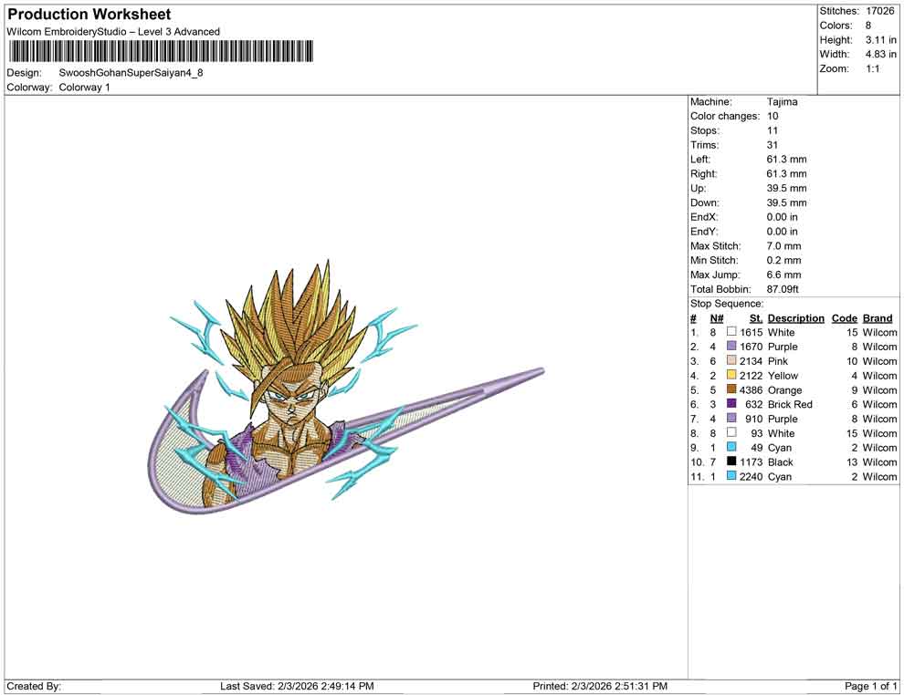This screenshot has height=695, width=904.
Task: Click the Gohan swoosh embroidery design preview
Action: pyautogui.click(x=346, y=387)
